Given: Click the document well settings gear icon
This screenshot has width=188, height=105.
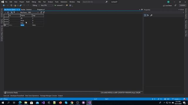Looking at the screenshot, I should coord(142,10).
